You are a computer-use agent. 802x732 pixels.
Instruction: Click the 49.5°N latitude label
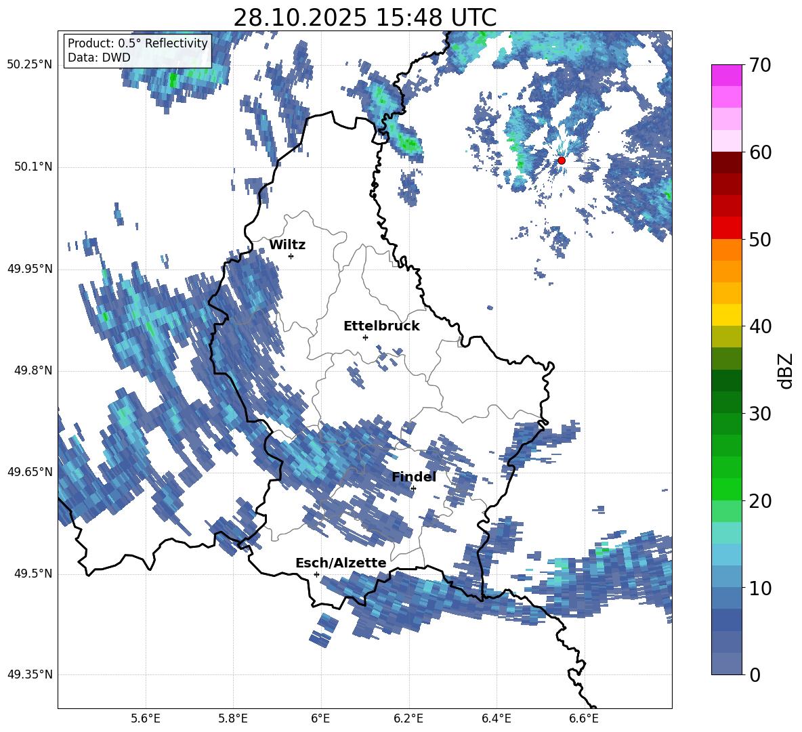pos(33,574)
